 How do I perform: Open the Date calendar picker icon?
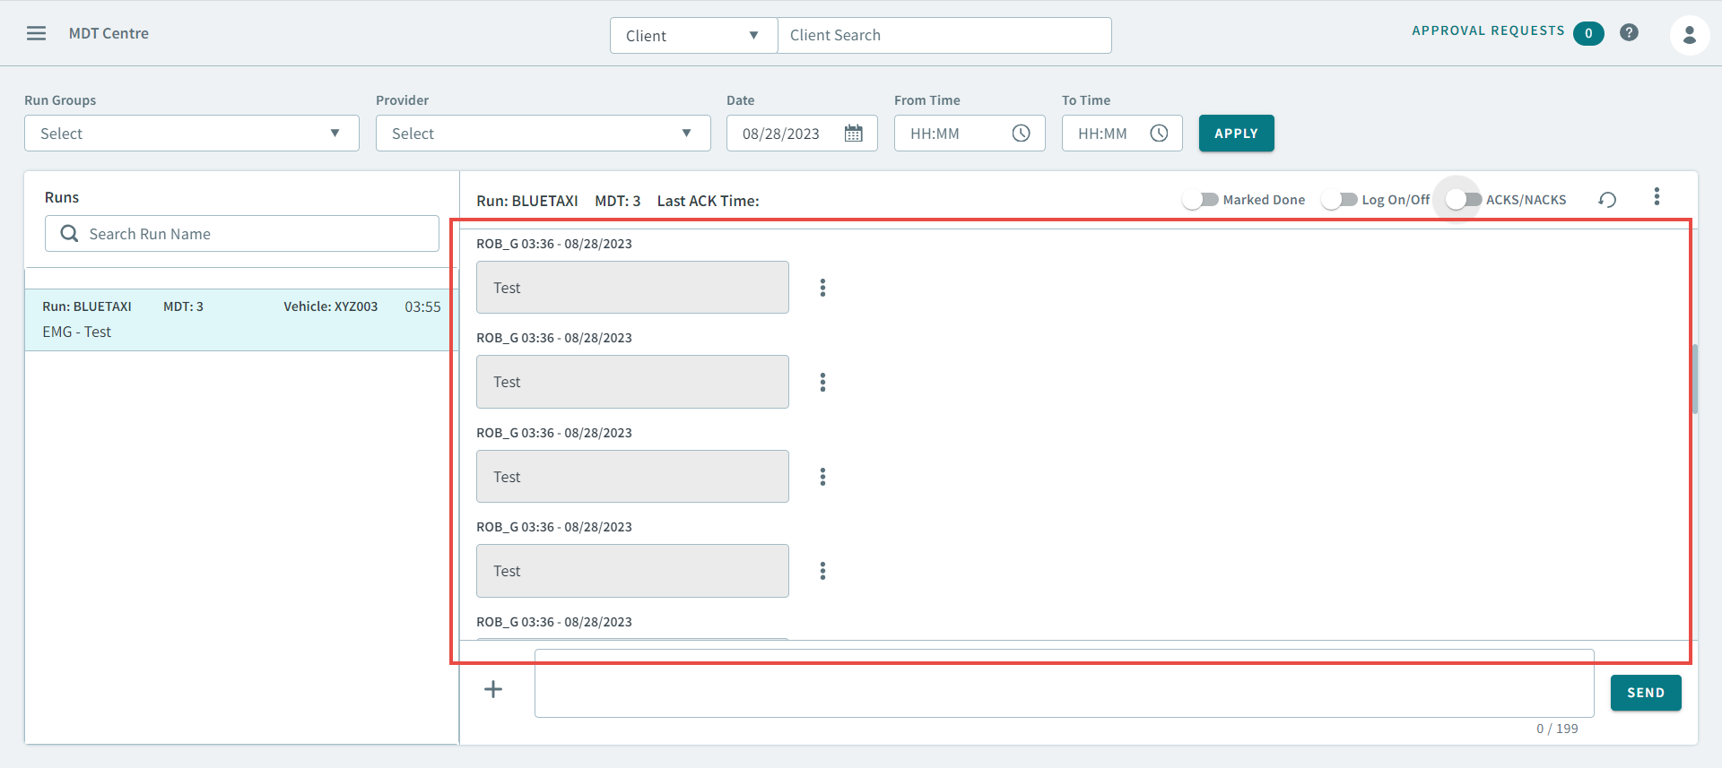click(853, 134)
